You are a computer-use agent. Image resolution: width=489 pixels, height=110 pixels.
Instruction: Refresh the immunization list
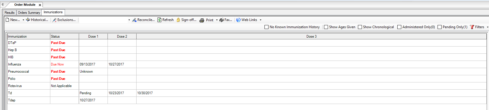tap(165, 20)
